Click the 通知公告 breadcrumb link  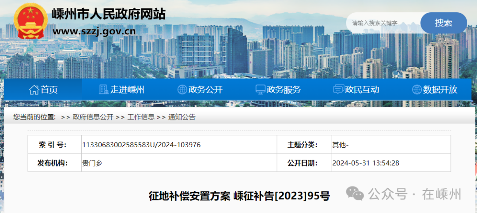click(182, 117)
